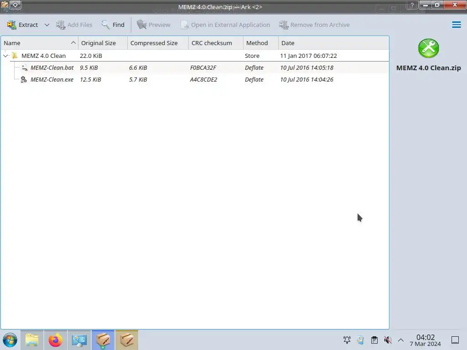Select the MEMZ-Clean.exe file name
This screenshot has height=350, width=467.
(x=52, y=79)
